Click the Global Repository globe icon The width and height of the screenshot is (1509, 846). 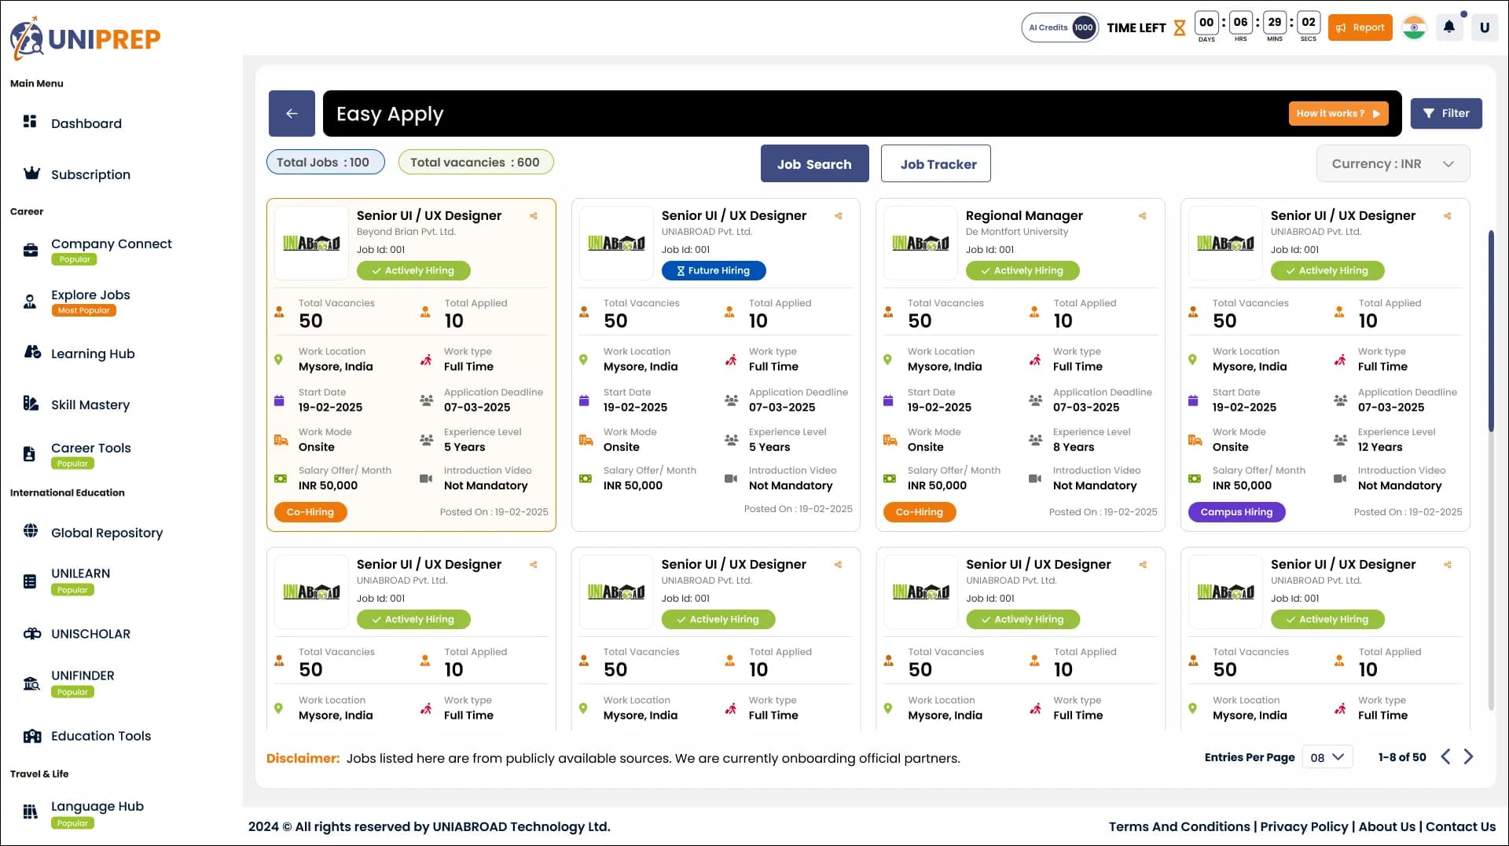point(31,531)
